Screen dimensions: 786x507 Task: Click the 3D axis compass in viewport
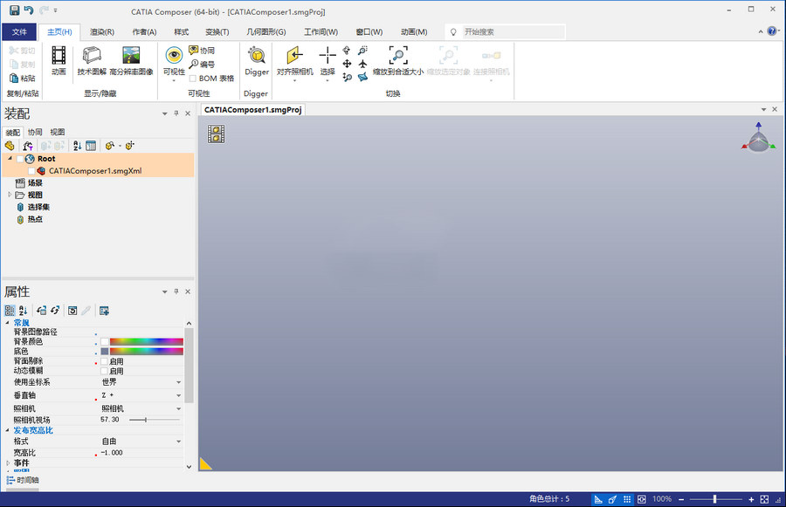[759, 137]
